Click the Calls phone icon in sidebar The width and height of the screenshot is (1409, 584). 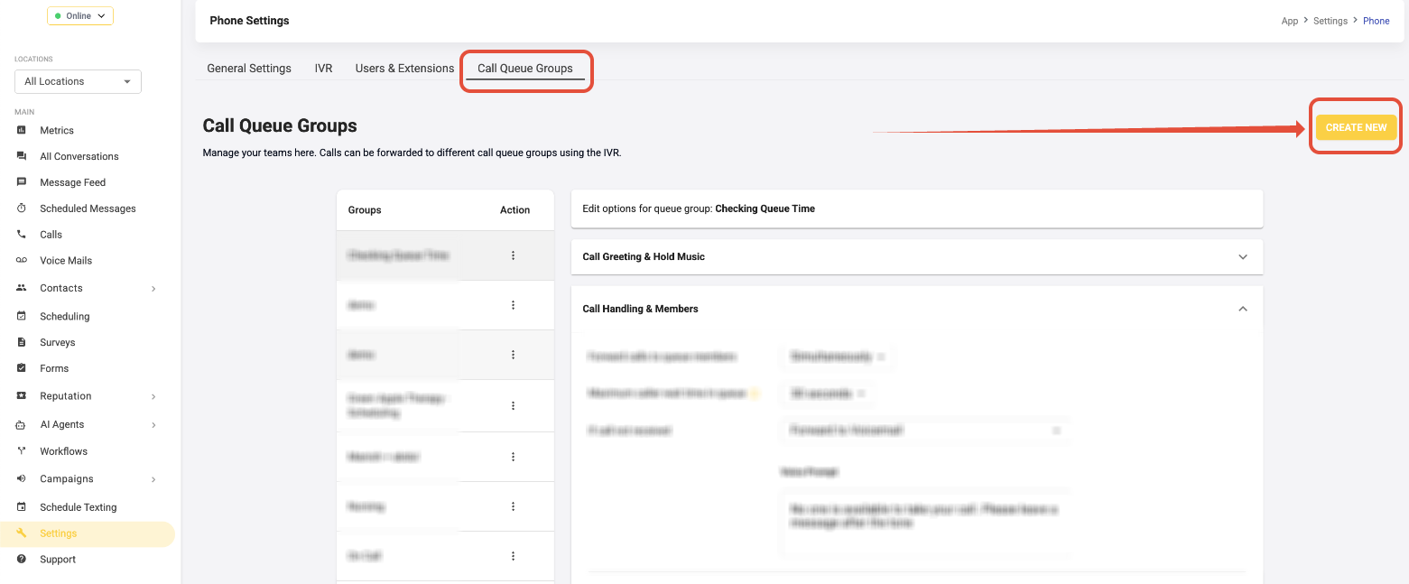click(22, 235)
